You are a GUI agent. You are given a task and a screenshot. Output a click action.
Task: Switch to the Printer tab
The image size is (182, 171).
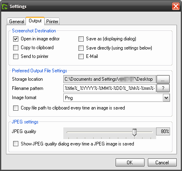tap(52, 22)
